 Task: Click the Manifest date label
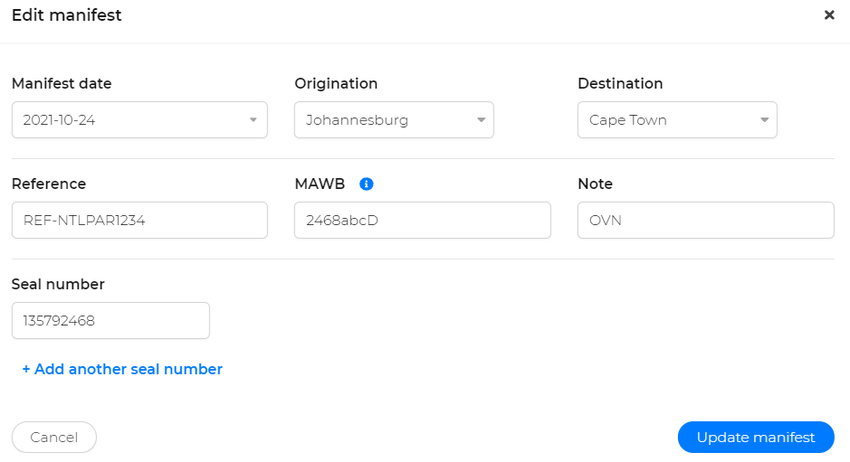(62, 83)
